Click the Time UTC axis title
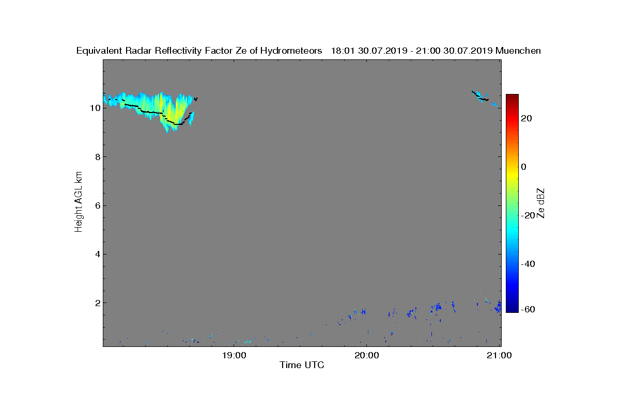 click(x=302, y=365)
